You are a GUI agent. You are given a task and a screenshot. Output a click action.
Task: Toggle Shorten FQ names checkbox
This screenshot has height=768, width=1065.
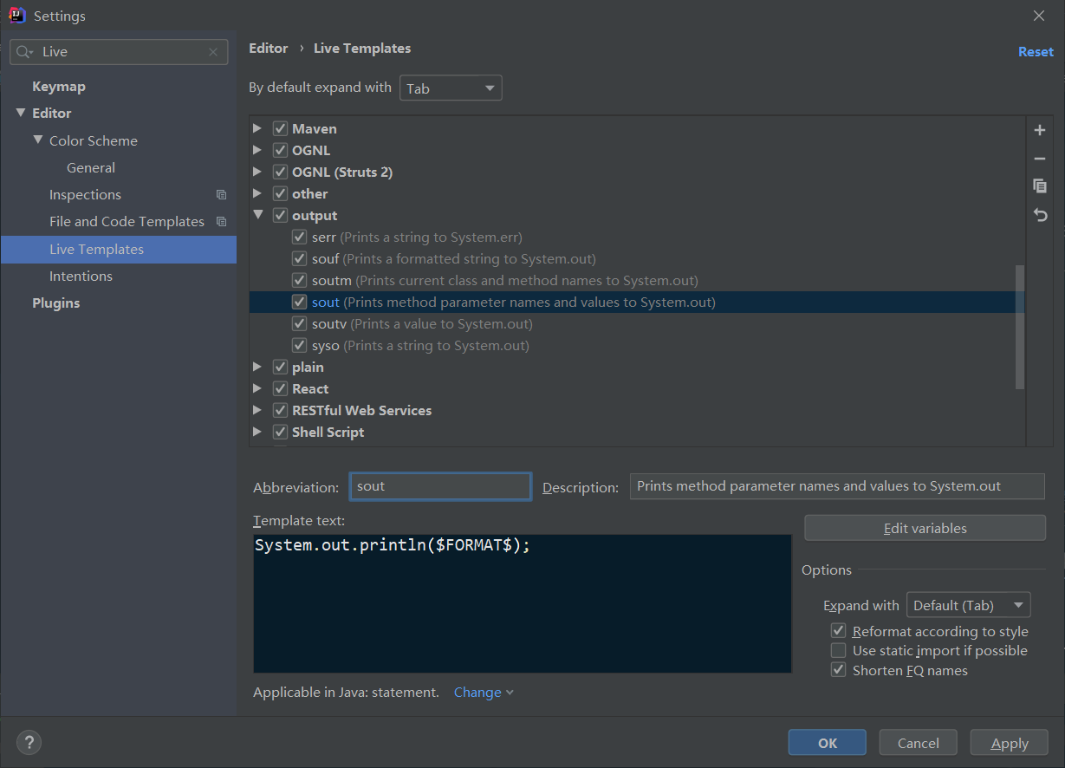[x=838, y=670]
